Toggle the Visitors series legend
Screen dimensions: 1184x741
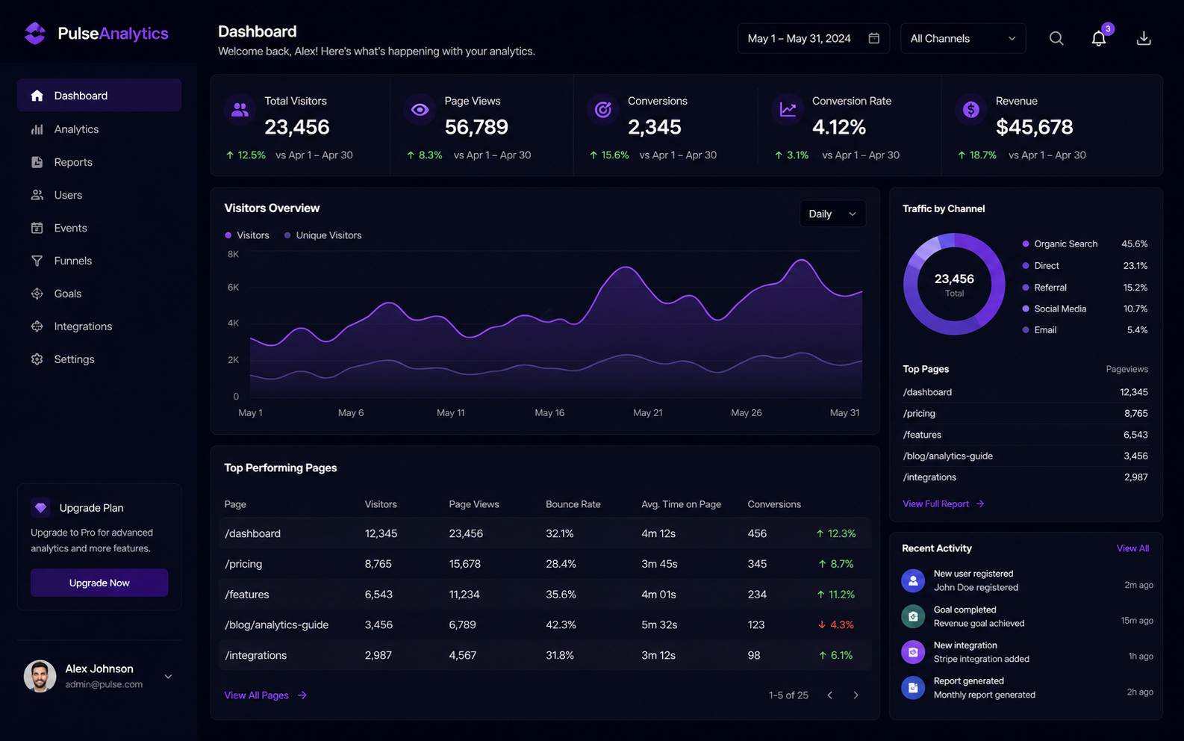coord(247,235)
